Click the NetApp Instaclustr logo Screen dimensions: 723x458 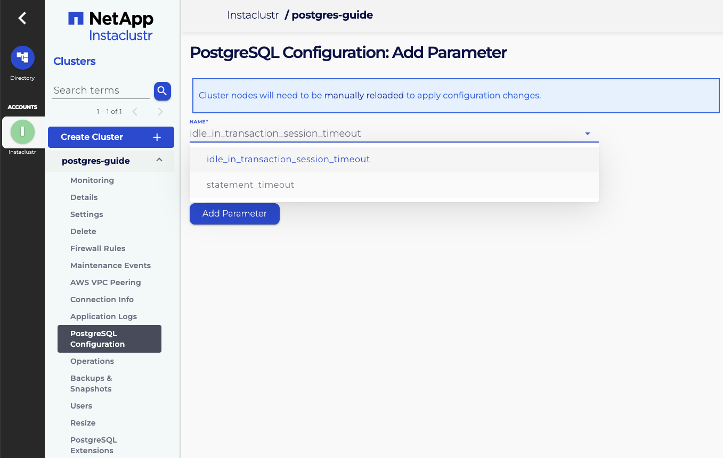(x=111, y=27)
